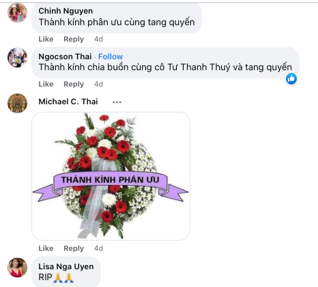Like Michael C. Thai's wreath comment
Image resolution: width=318 pixels, height=287 pixels.
46,248
